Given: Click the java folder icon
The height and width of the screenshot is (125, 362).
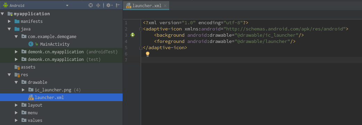Looking at the screenshot, I should tap(17, 29).
